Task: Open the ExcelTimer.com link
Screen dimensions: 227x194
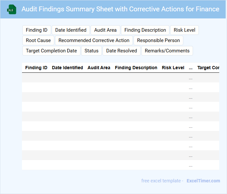Action: click(x=203, y=181)
